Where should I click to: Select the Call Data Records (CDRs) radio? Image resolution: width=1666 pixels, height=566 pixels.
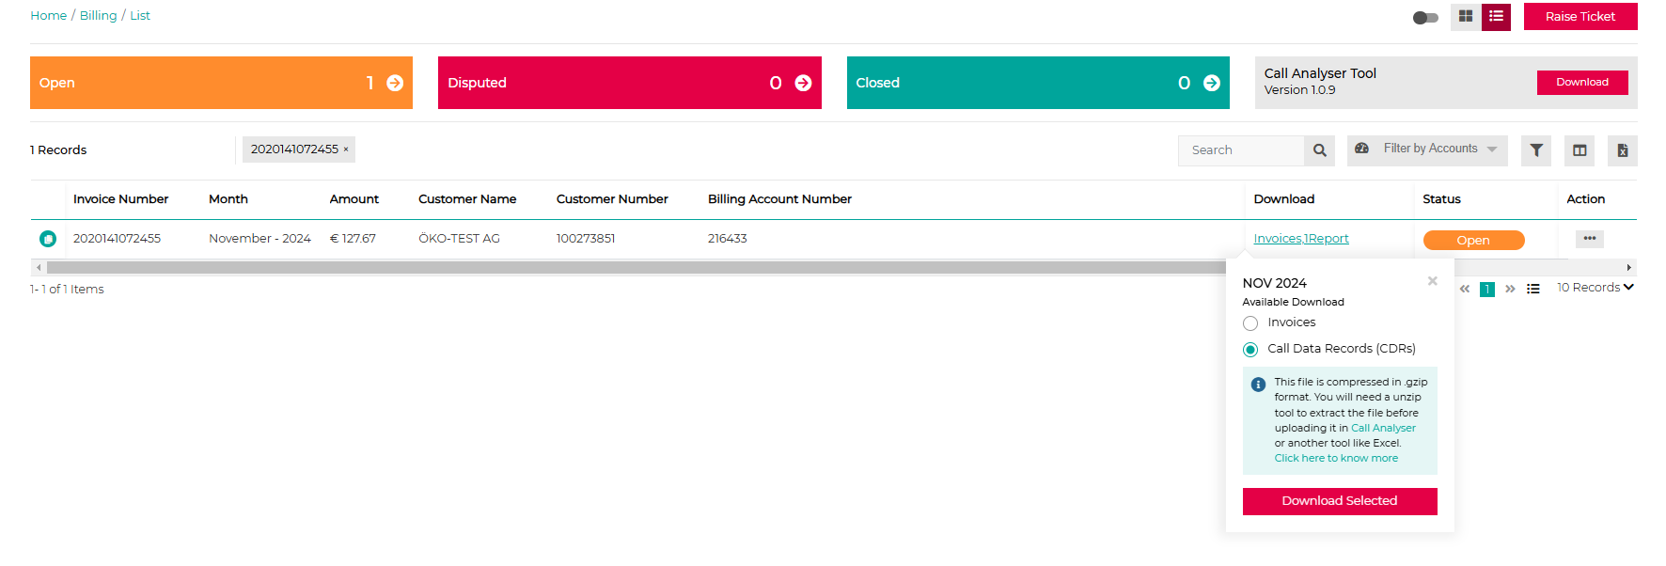[x=1250, y=350]
